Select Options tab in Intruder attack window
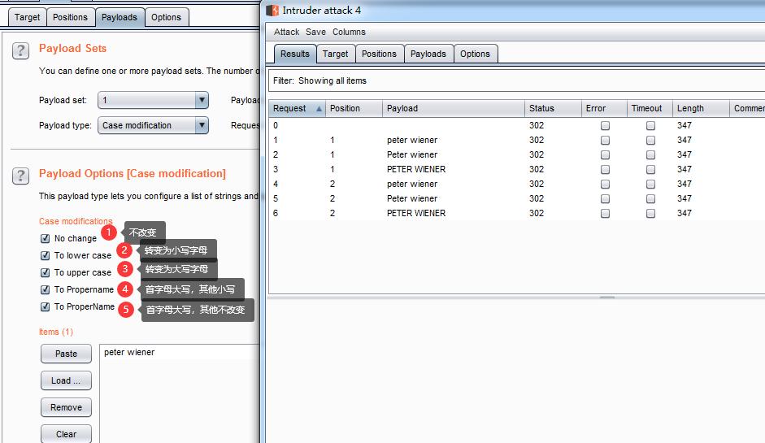This screenshot has height=443, width=765. coord(476,54)
